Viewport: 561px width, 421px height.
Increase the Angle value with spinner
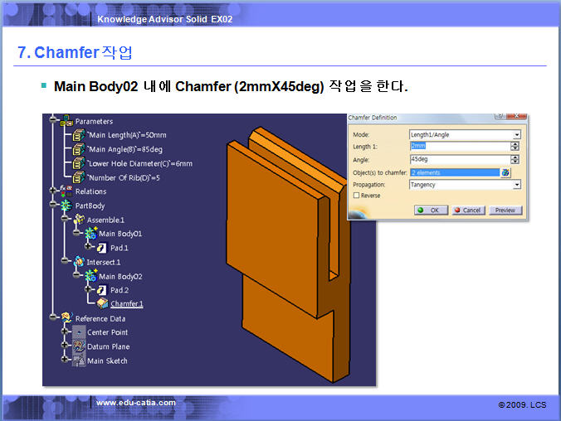515,157
